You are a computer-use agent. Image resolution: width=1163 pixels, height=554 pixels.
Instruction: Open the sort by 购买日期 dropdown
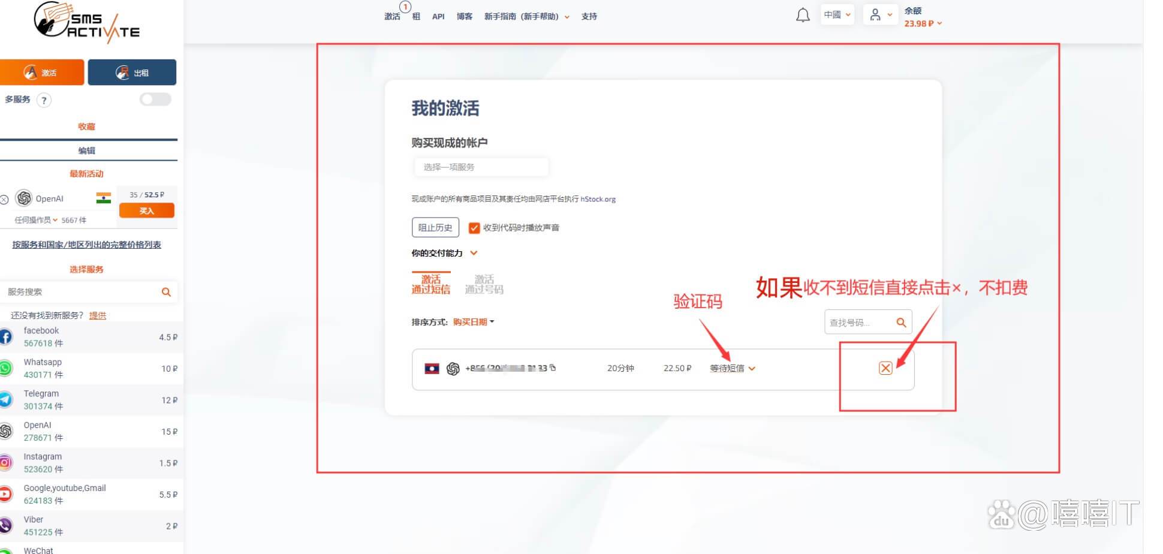click(474, 322)
